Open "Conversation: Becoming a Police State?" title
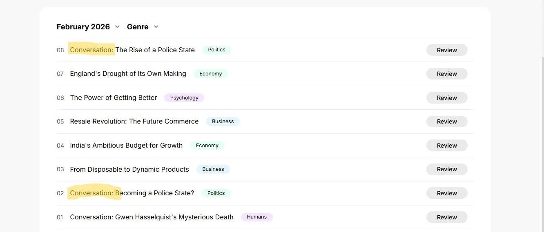The height and width of the screenshot is (232, 544). point(132,193)
